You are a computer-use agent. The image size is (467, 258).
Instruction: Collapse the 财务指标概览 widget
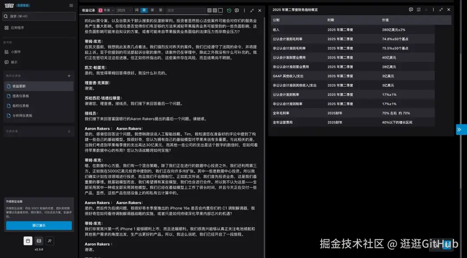pos(441,9)
